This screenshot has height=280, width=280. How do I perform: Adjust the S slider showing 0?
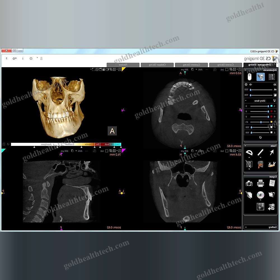pyautogui.click(x=260, y=106)
